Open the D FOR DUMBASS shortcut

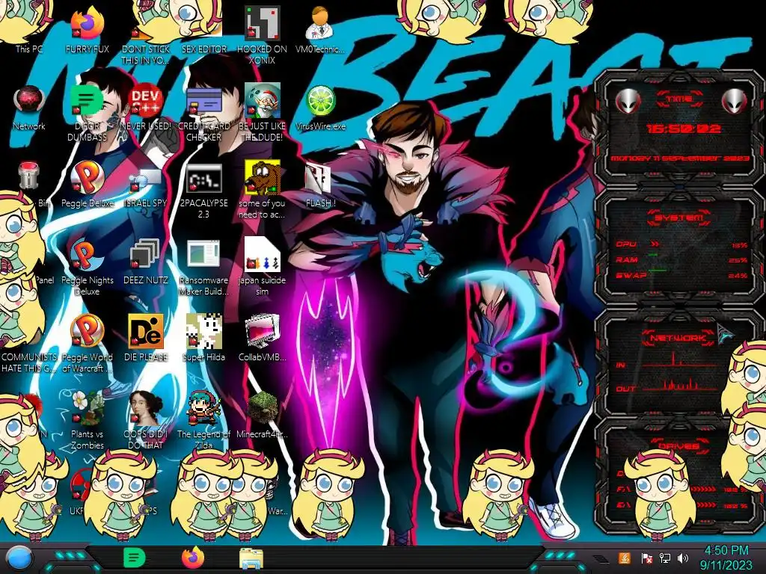click(87, 112)
